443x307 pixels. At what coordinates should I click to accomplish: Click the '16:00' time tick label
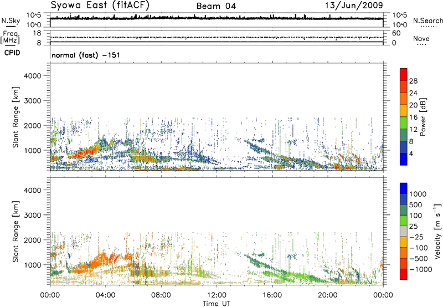272,295
